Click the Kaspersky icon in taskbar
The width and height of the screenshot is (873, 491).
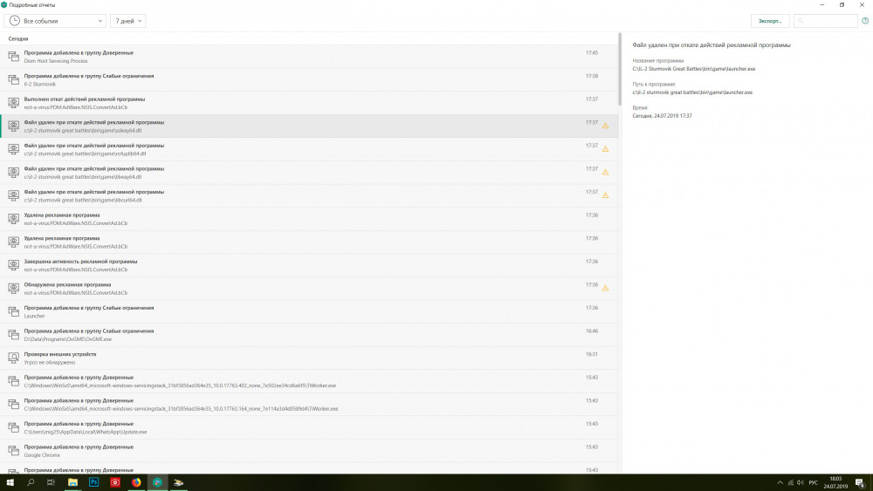tap(157, 482)
